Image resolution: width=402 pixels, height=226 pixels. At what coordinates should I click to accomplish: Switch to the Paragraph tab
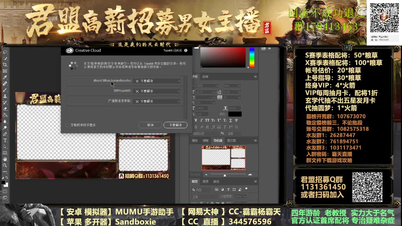[205, 77]
